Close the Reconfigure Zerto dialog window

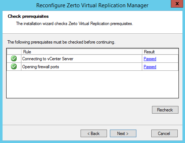pos(177,4)
